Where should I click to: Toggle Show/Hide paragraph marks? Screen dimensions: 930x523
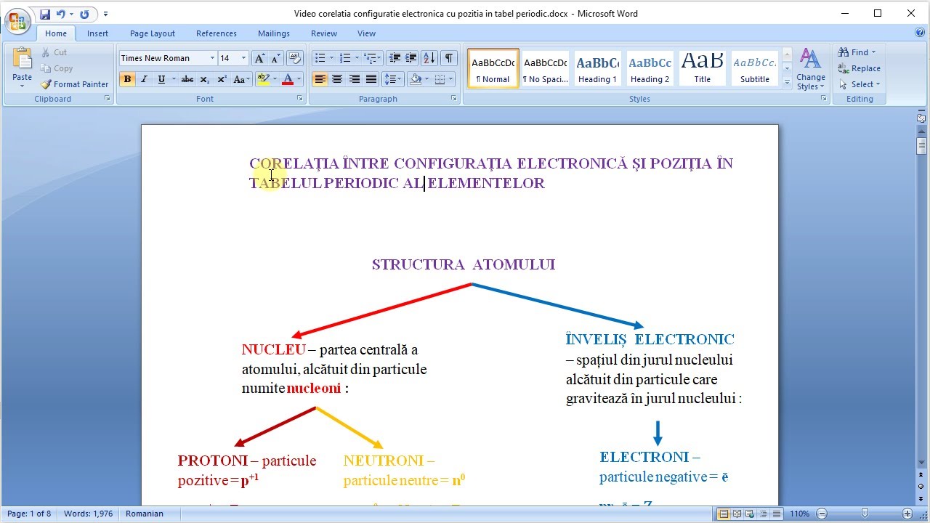(449, 58)
